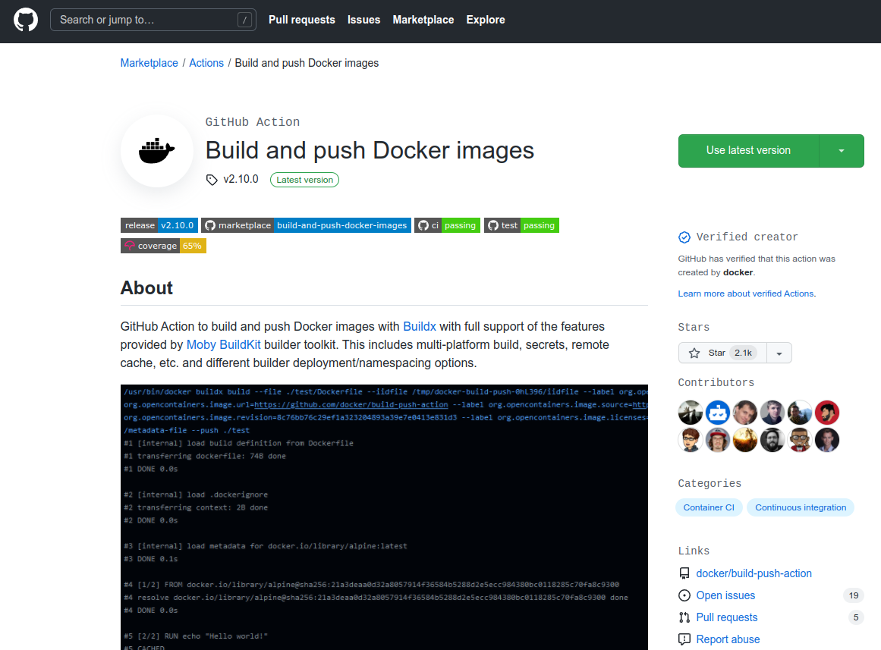Screen dimensions: 881x650
Task: Follow the Moby BuildKit link
Action: [x=224, y=344]
